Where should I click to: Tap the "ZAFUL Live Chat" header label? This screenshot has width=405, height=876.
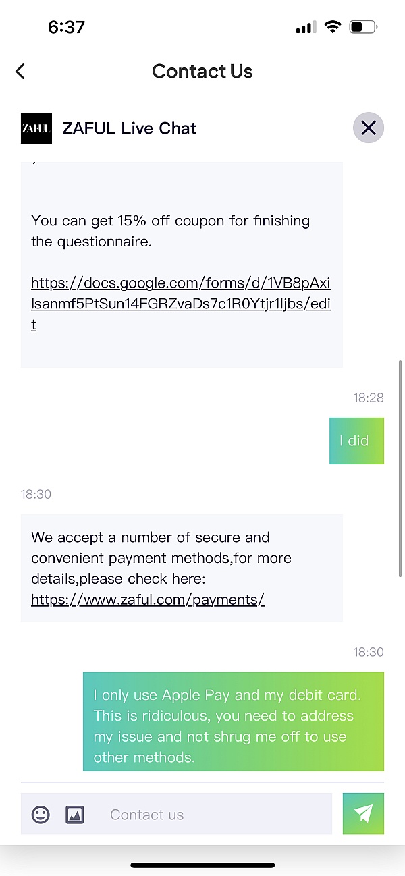click(x=129, y=128)
